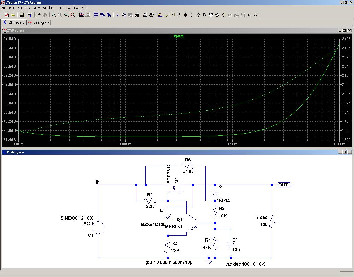Viewport: 354px width, 277px height.
Task: Open the Hierarchy menu
Action: coord(24,8)
